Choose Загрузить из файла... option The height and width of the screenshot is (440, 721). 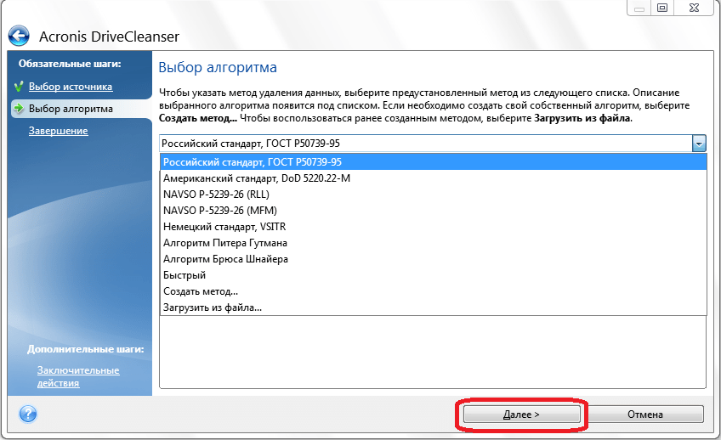pyautogui.click(x=213, y=307)
